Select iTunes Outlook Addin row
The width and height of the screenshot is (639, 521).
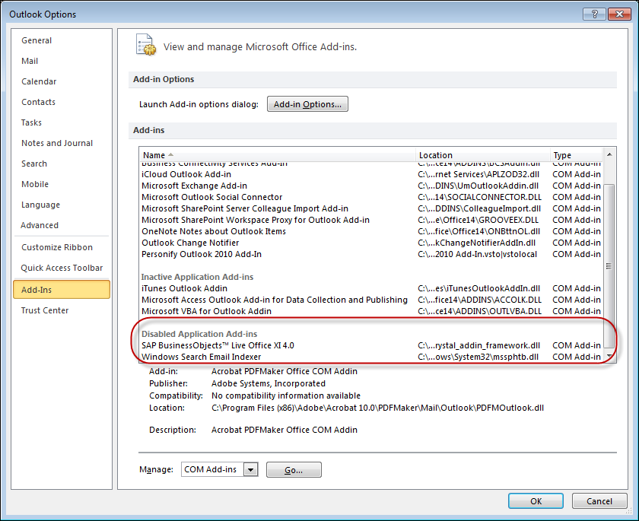coord(371,288)
